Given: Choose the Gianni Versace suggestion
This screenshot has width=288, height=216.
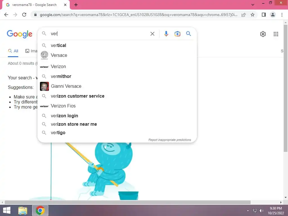Looking at the screenshot, I should coord(117,86).
